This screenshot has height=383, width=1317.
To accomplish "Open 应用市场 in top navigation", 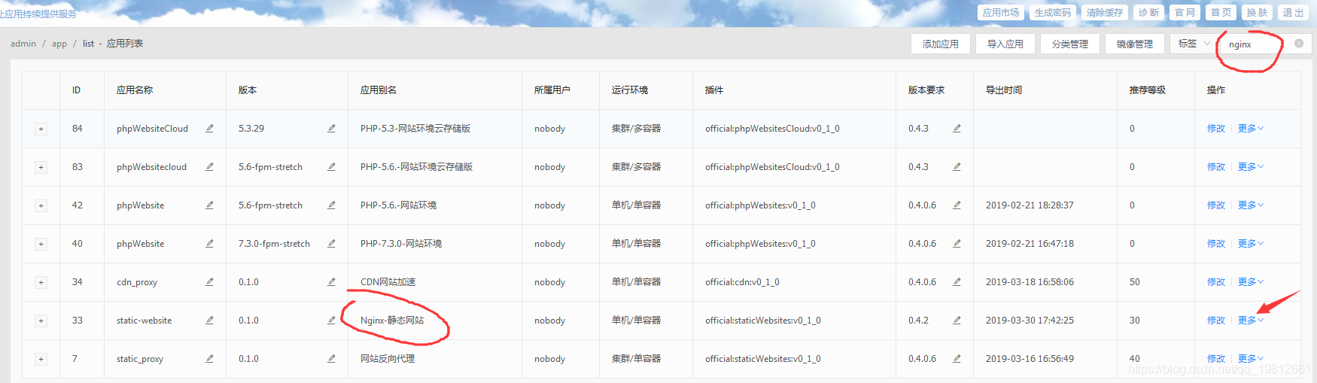I will click(1001, 13).
